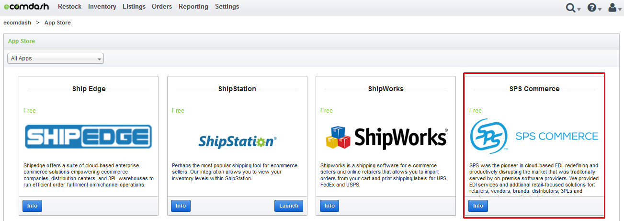Click Info button for ShipWorks
The height and width of the screenshot is (221, 624).
click(x=329, y=206)
